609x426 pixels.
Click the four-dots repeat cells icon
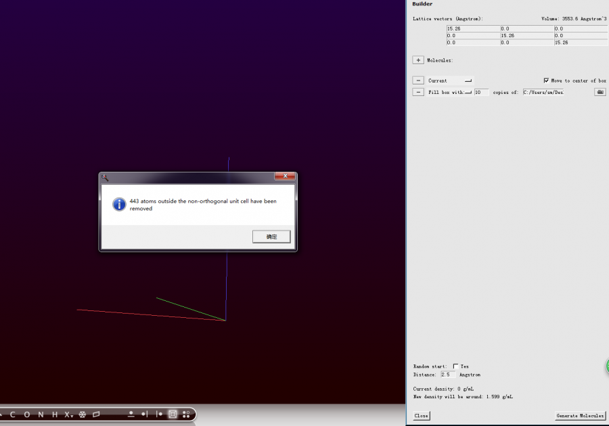186,415
